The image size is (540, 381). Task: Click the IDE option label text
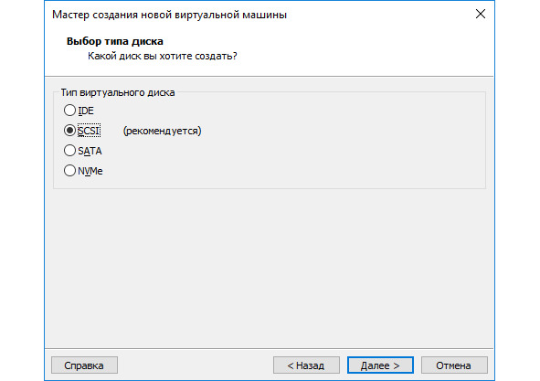86,111
